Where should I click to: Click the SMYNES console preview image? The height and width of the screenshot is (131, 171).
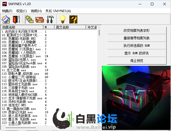136,98
